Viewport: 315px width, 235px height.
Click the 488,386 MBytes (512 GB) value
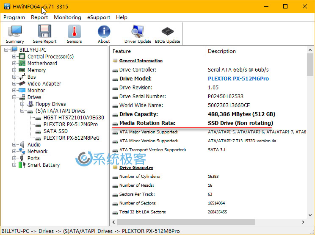pos(241,114)
